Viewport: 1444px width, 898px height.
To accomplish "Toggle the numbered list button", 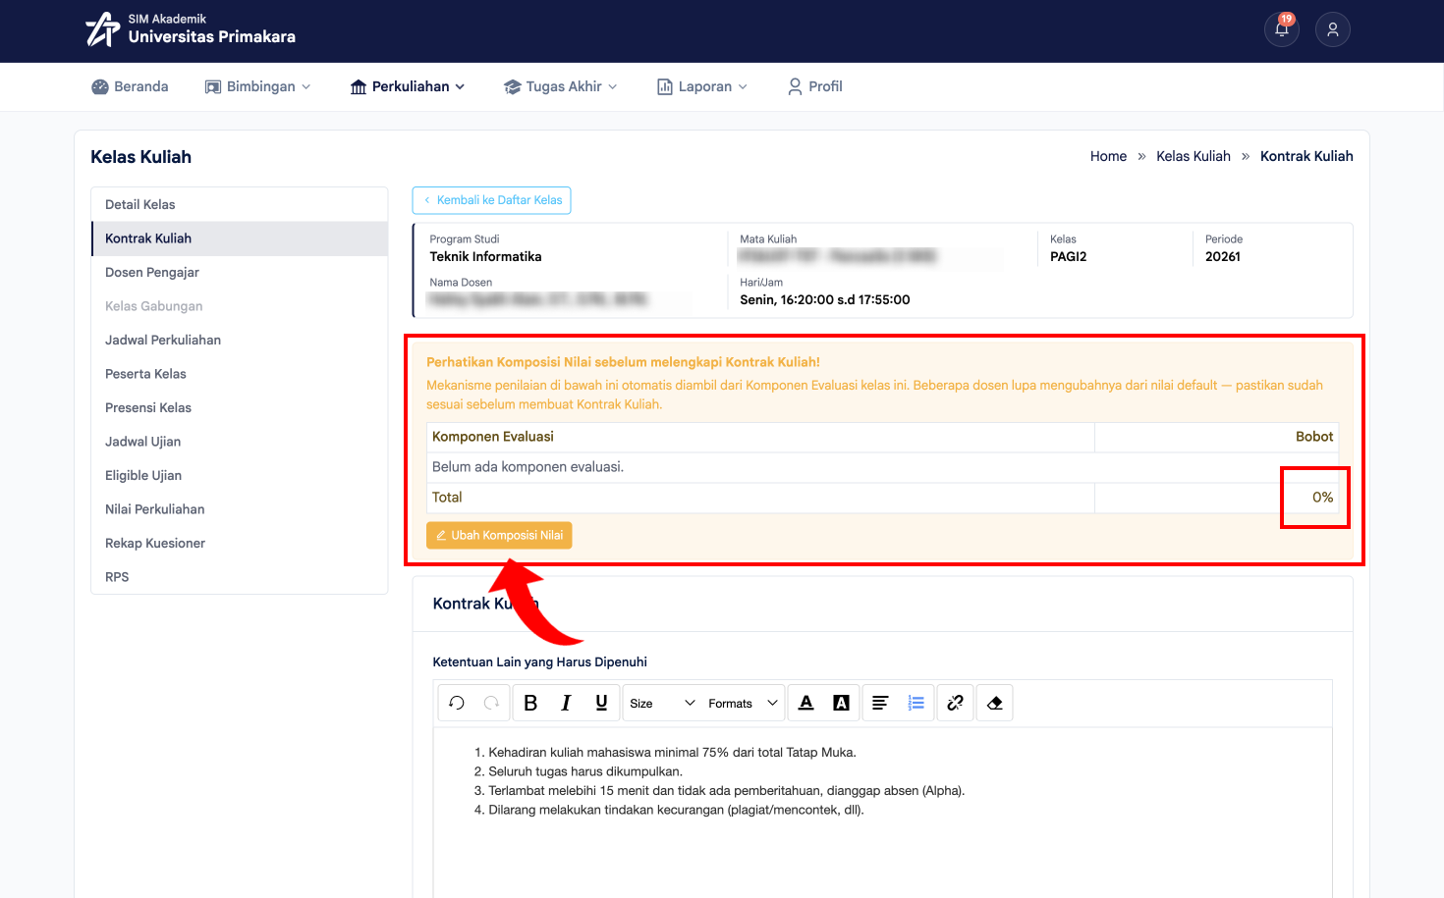I will click(x=916, y=703).
